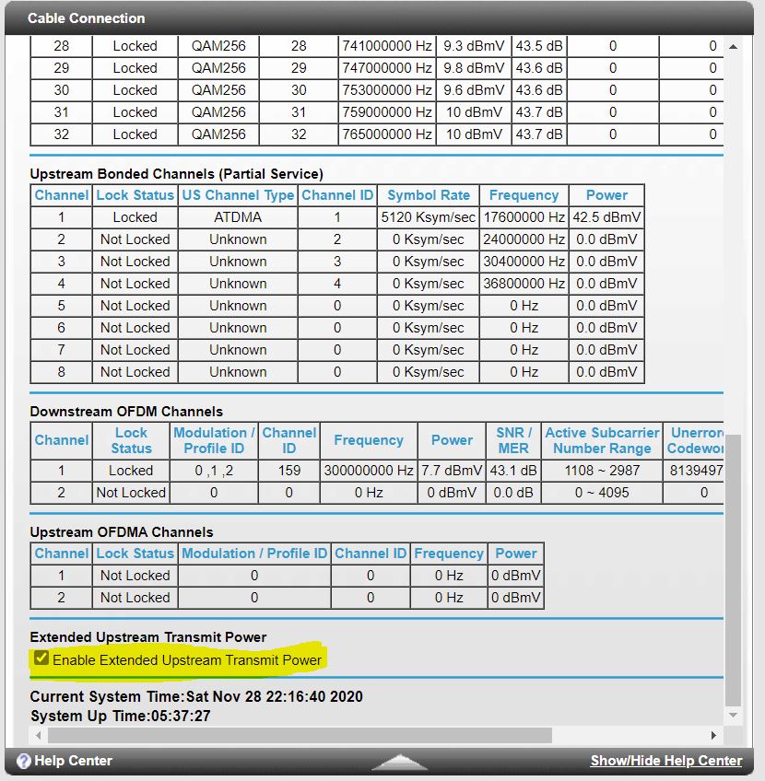The width and height of the screenshot is (765, 781).
Task: Open Show/Hide Help Center
Action: click(x=666, y=760)
